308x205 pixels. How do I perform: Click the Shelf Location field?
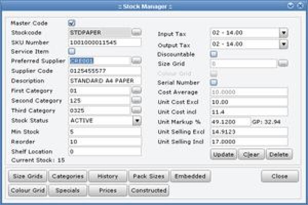pyautogui.click(x=105, y=152)
